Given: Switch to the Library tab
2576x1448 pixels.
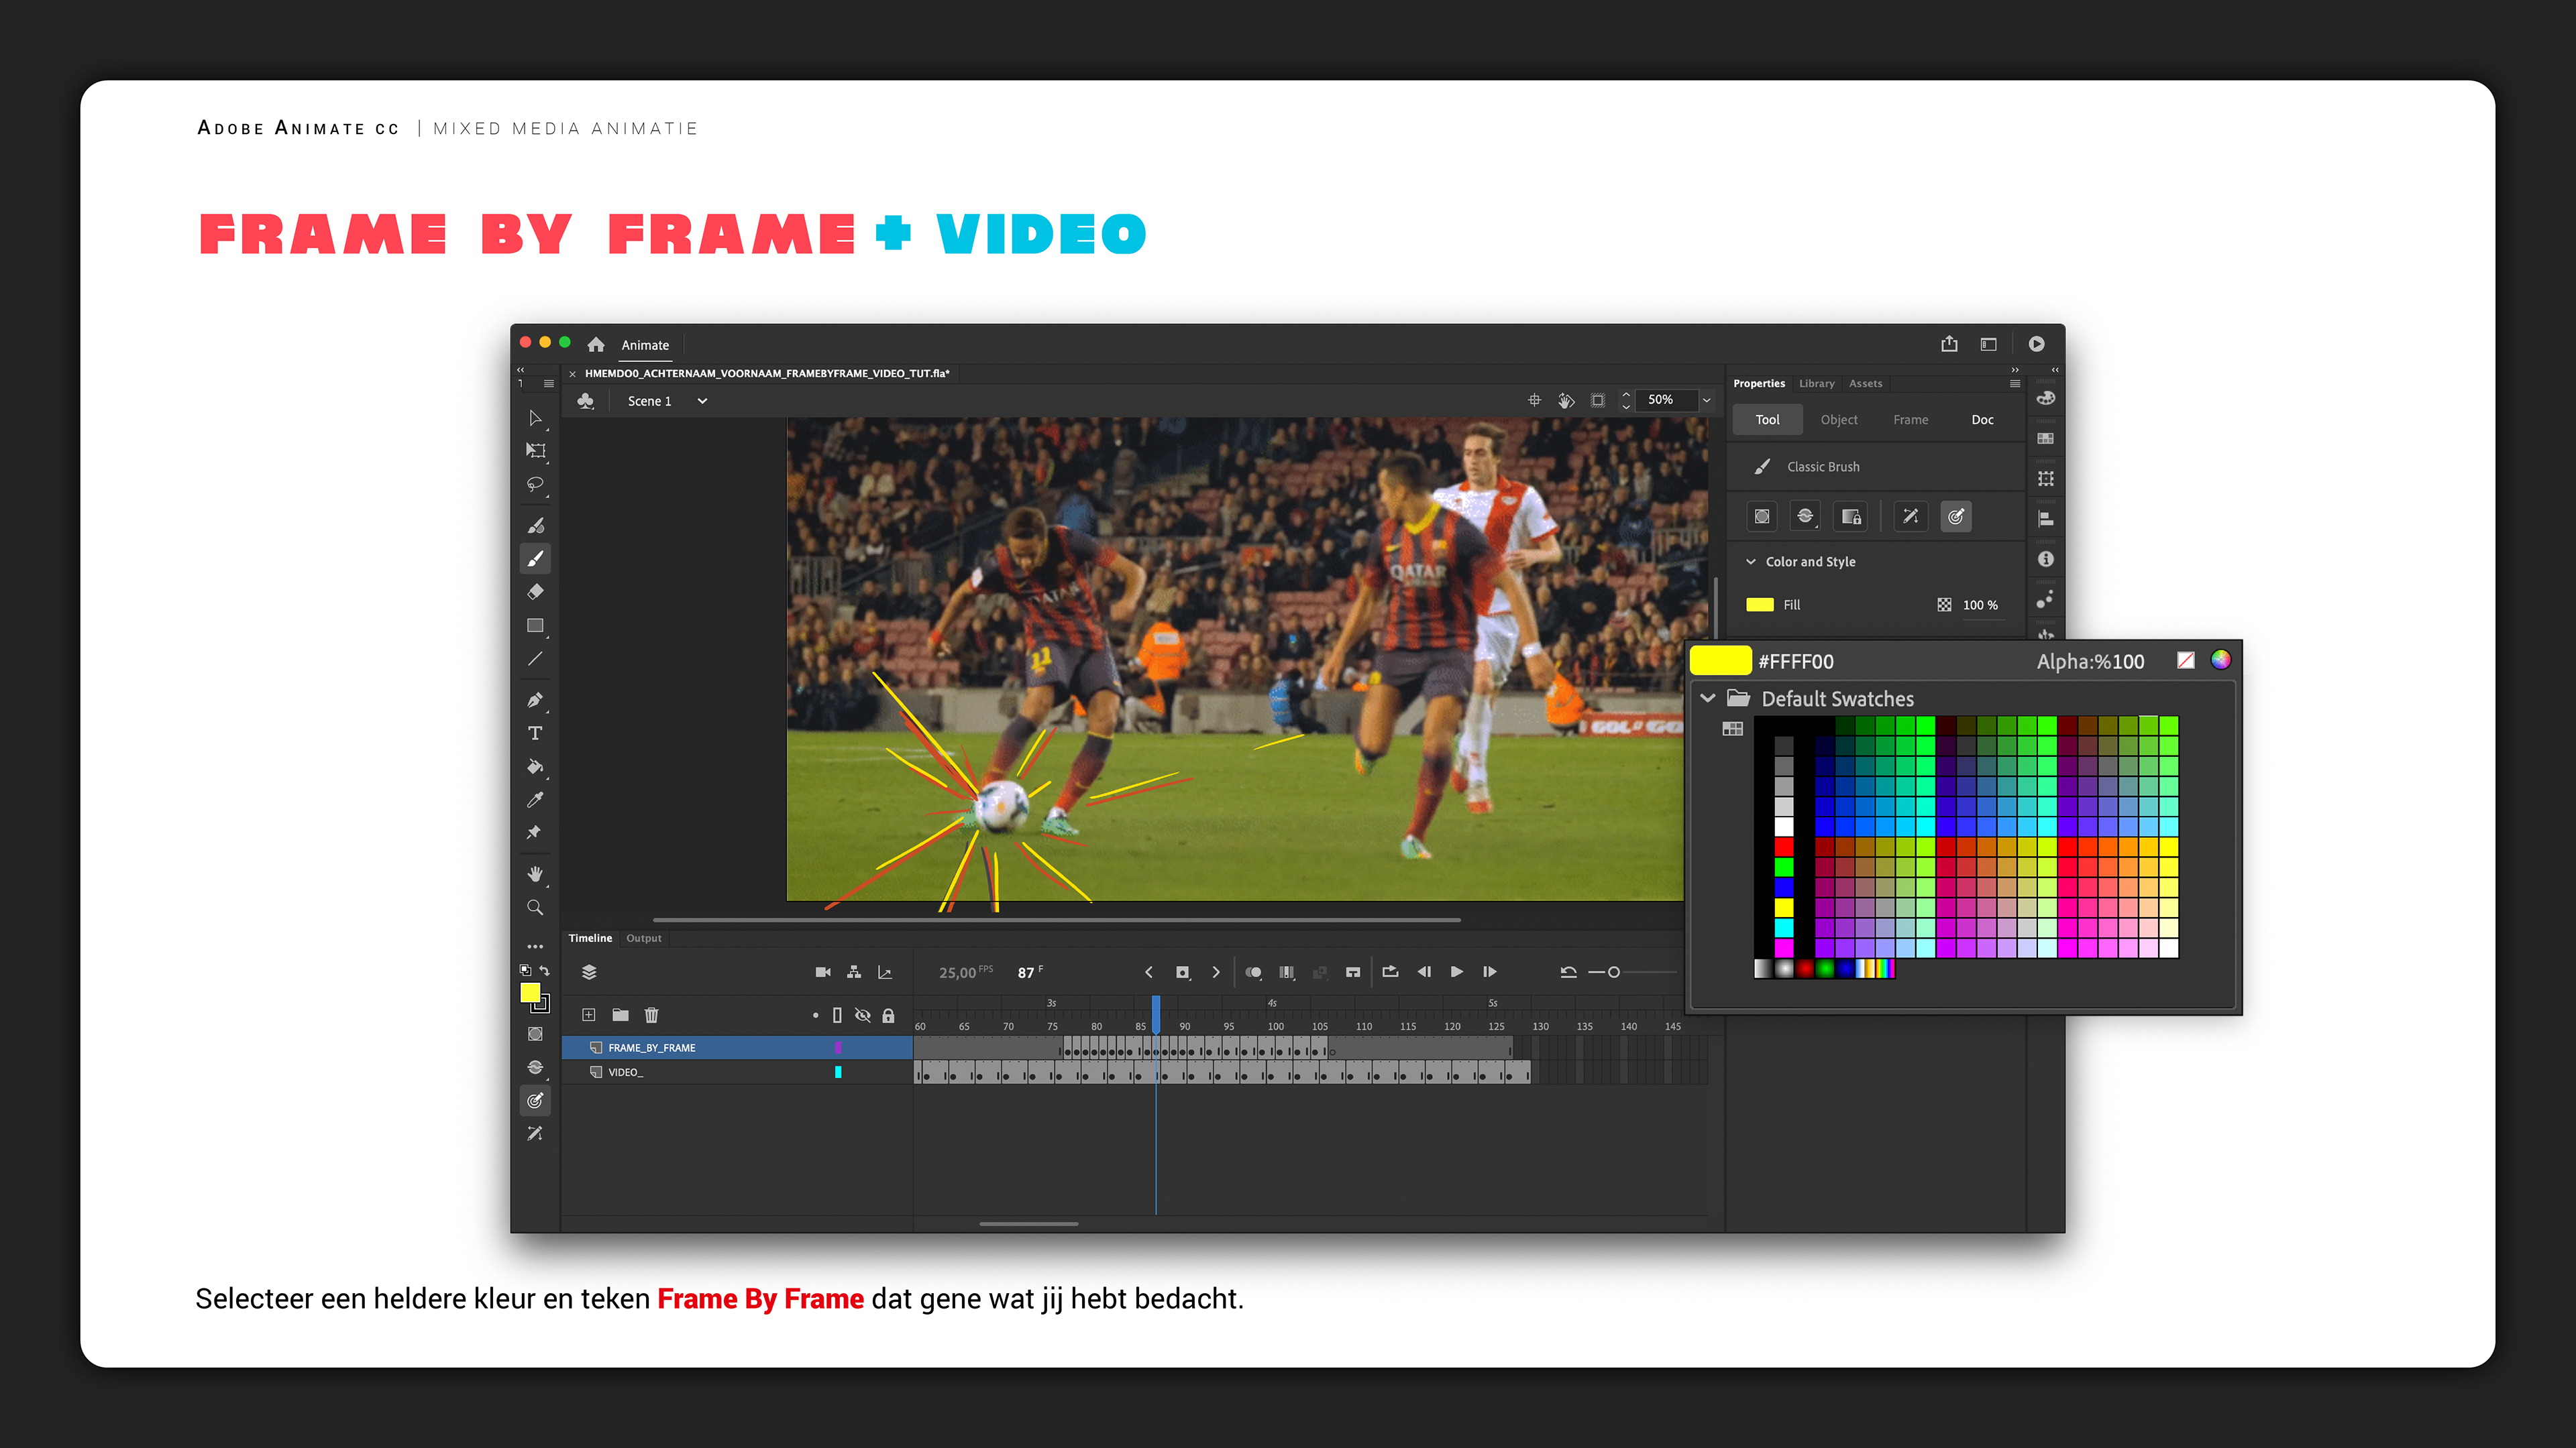Looking at the screenshot, I should pos(1816,383).
